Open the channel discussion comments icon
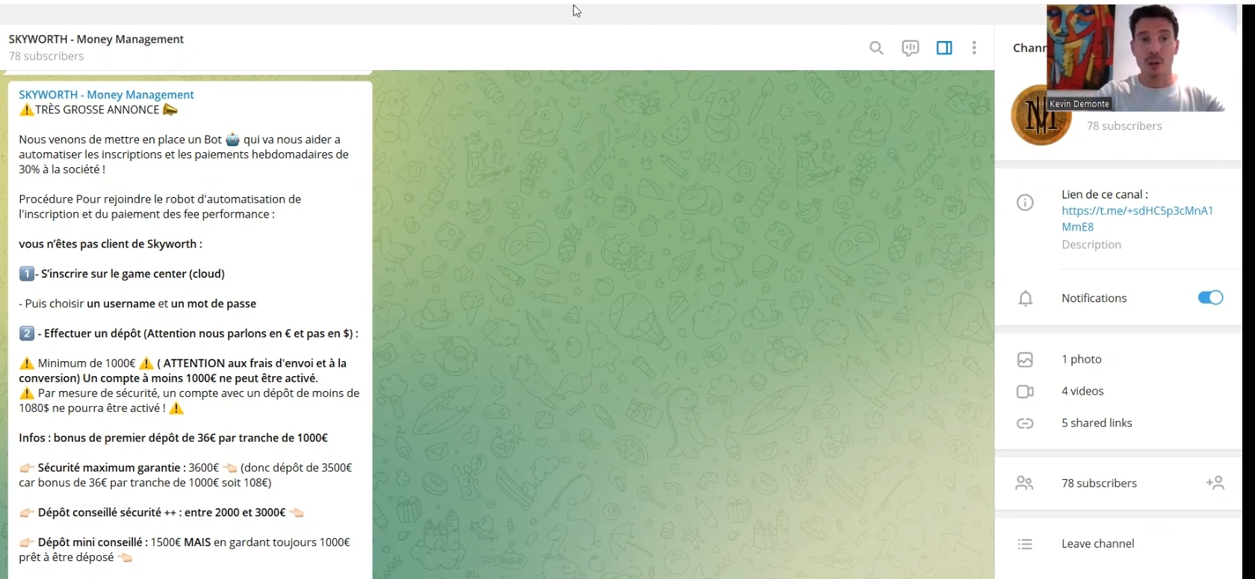 tap(910, 48)
